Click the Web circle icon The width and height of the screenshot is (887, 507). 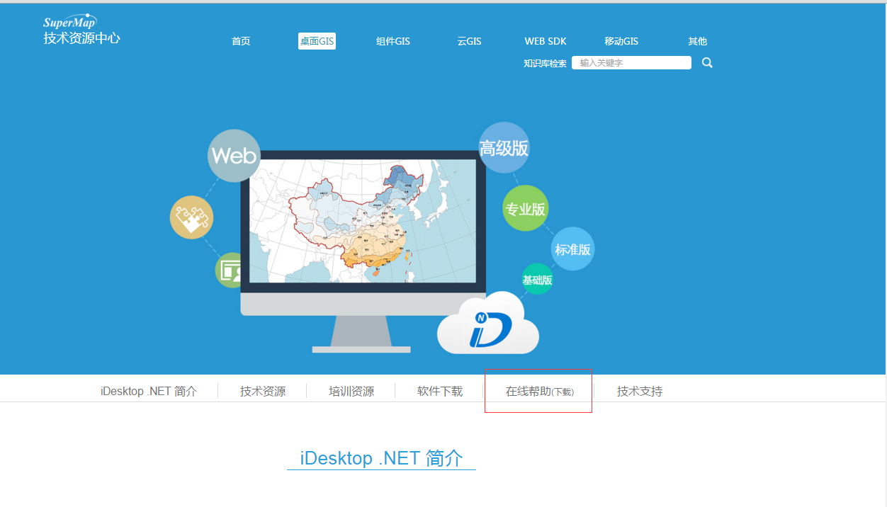point(234,156)
